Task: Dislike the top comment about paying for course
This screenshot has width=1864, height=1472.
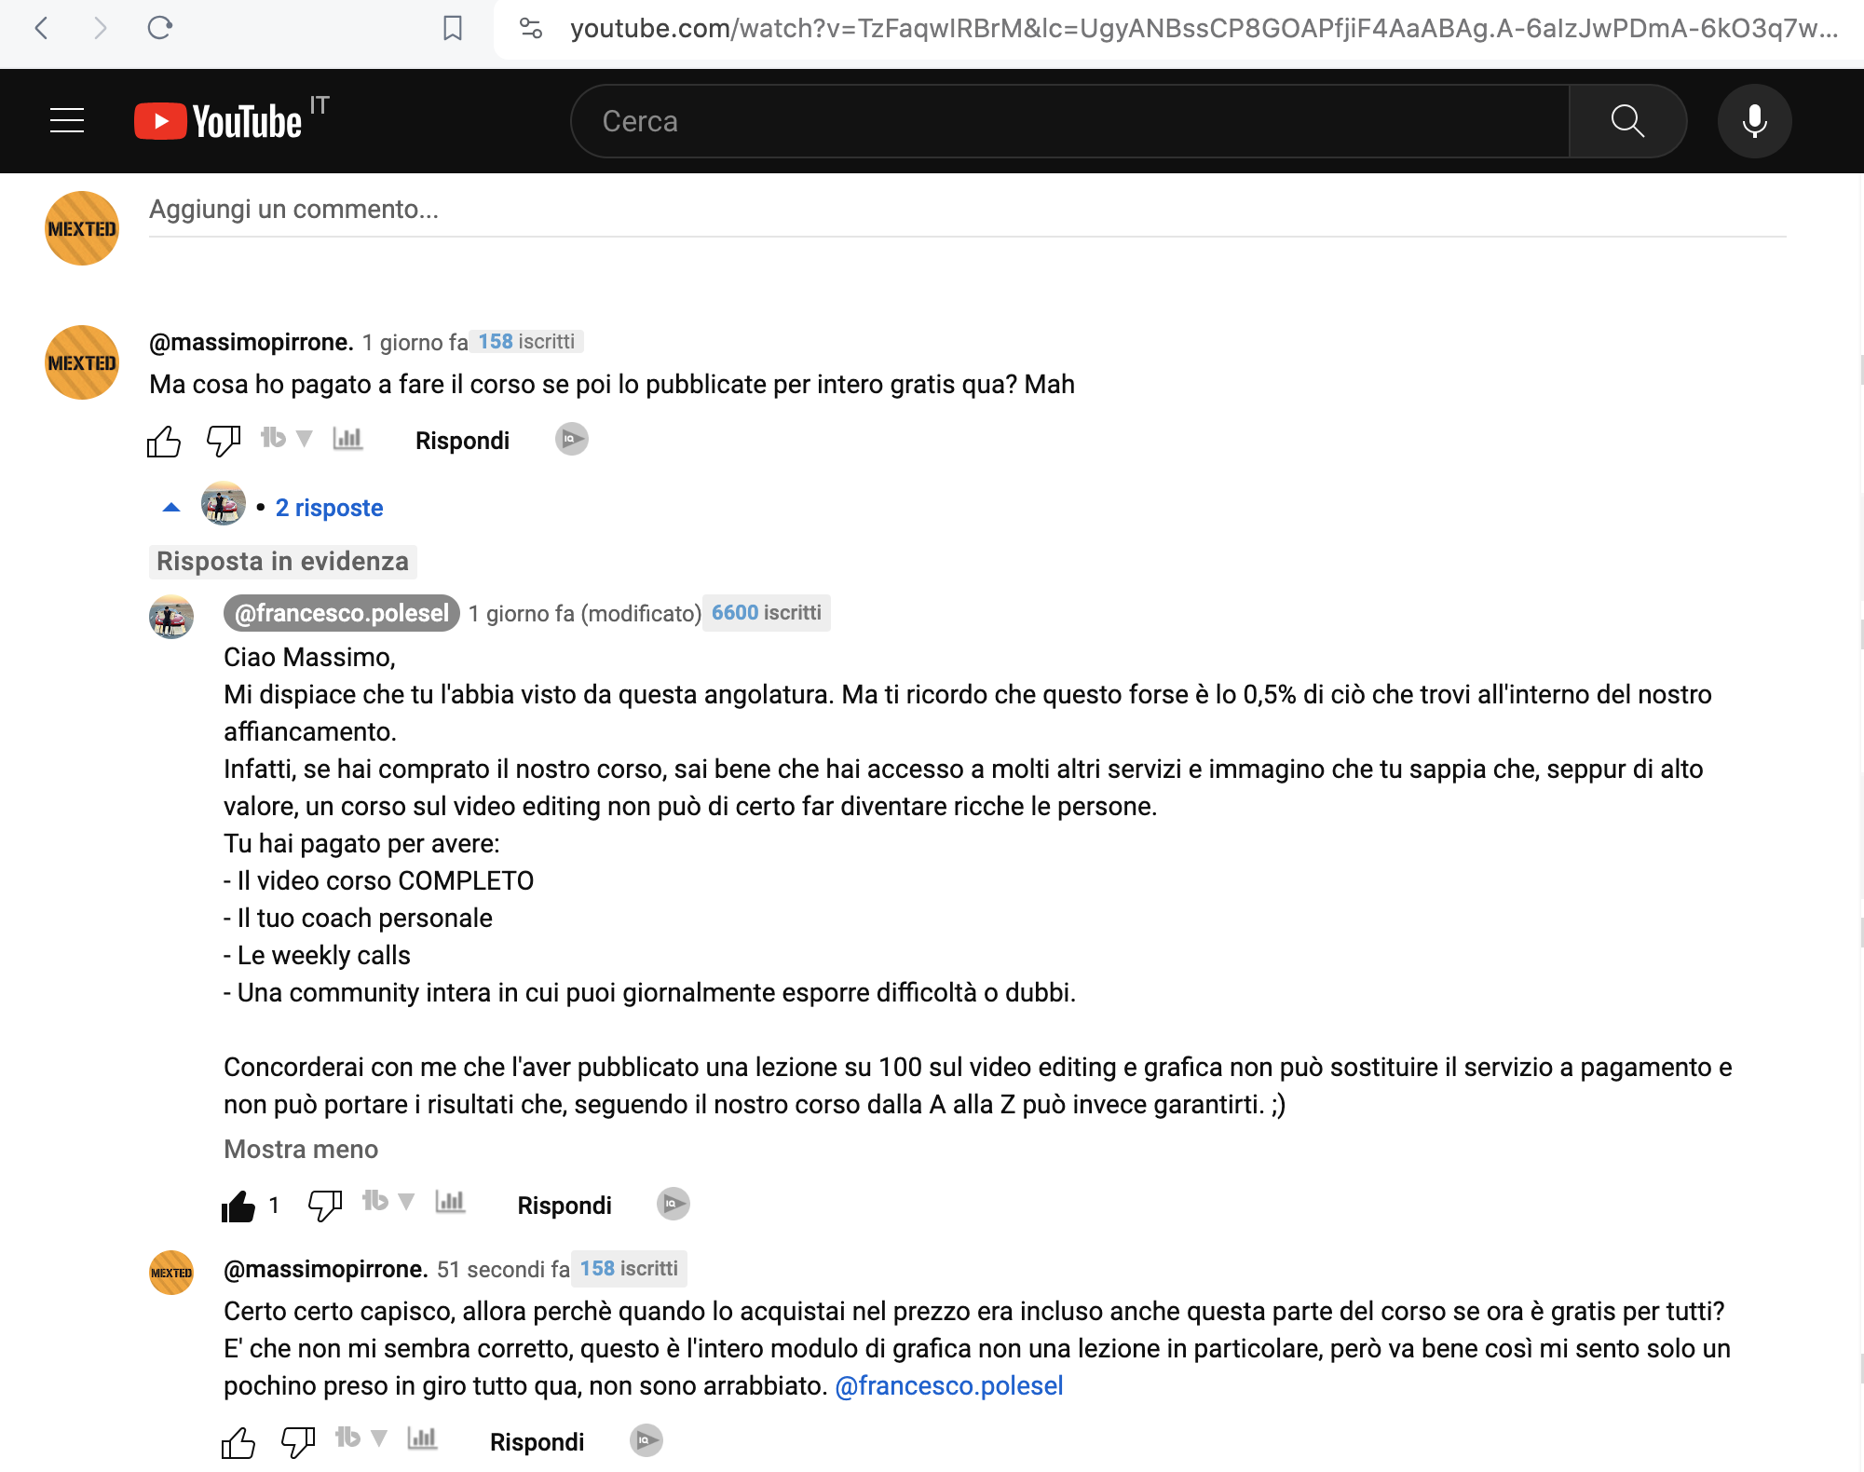Action: [223, 440]
